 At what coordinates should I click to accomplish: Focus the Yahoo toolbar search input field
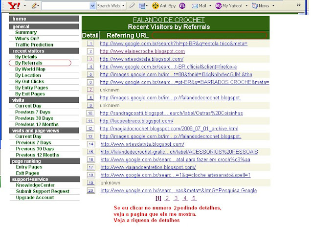(x=66, y=6)
